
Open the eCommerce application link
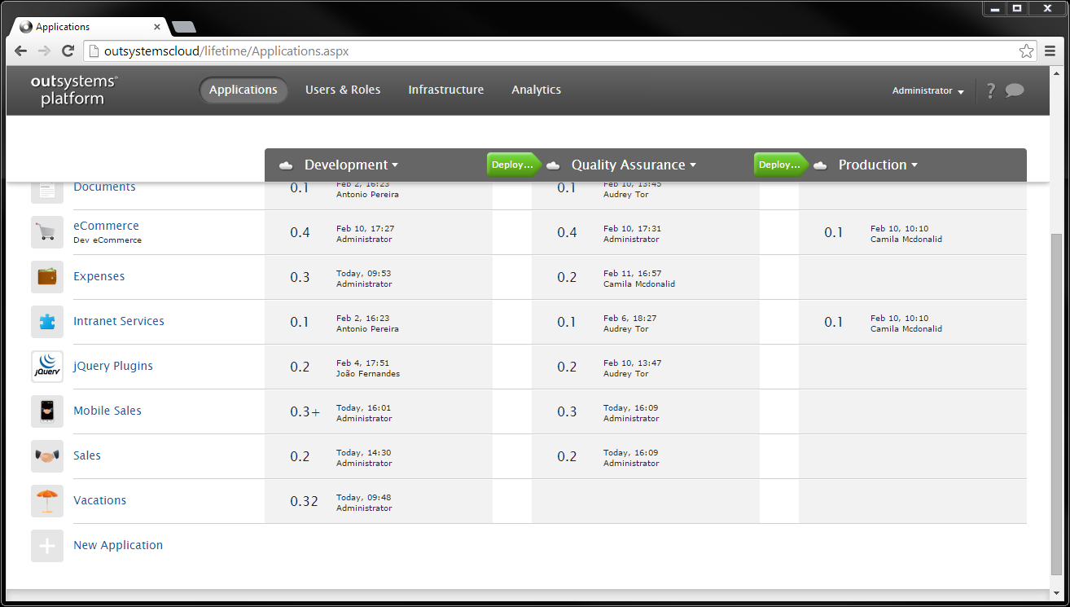coord(106,226)
